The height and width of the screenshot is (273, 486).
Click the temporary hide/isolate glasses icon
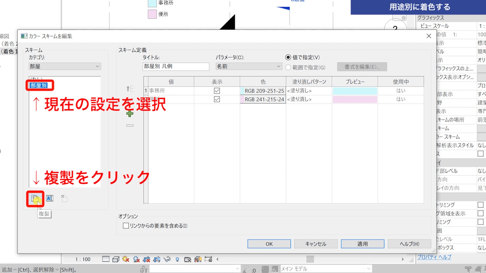[167, 259]
